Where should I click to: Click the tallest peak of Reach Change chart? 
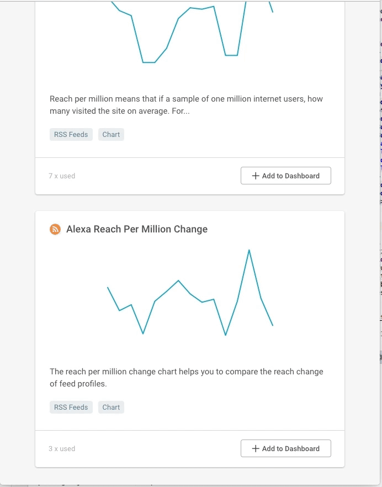tap(249, 251)
